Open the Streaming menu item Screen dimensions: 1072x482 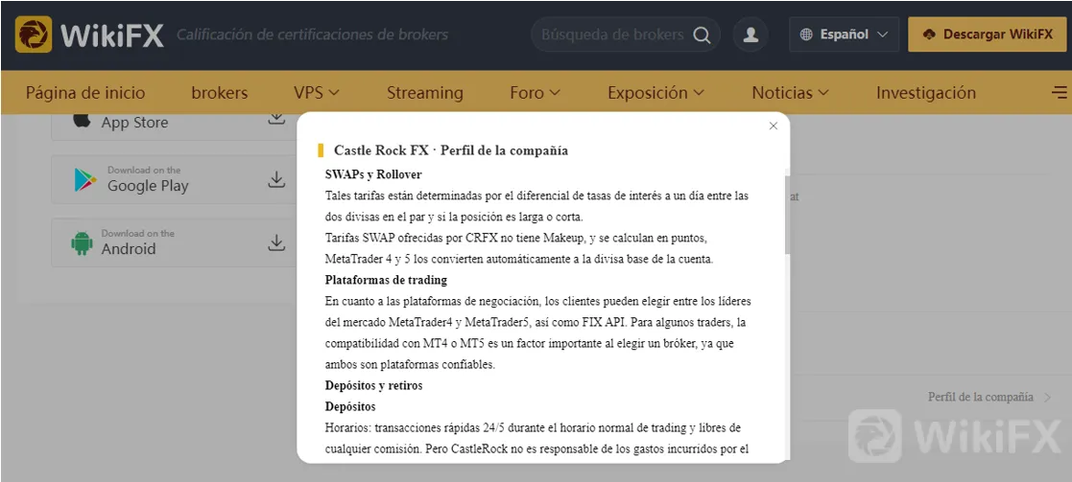click(424, 93)
